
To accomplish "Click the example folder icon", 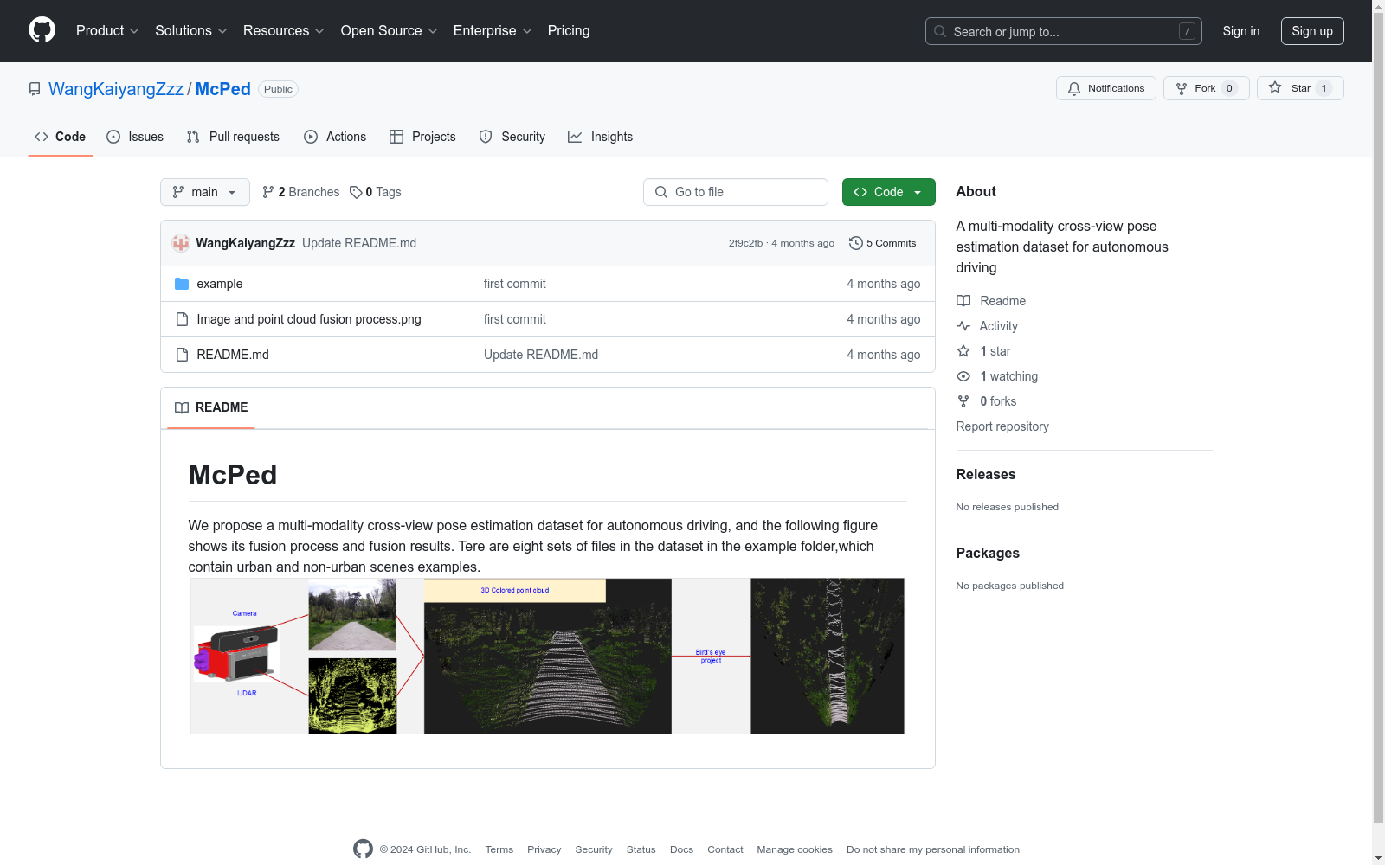I will 182,284.
